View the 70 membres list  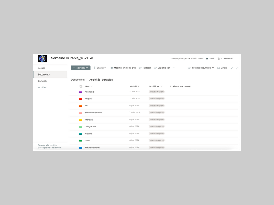tap(225, 59)
